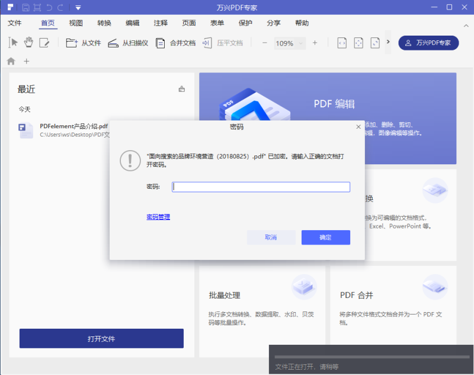Viewport: 474px width, 375px height.
Task: Click the zoom out minus icon
Action: click(265, 43)
